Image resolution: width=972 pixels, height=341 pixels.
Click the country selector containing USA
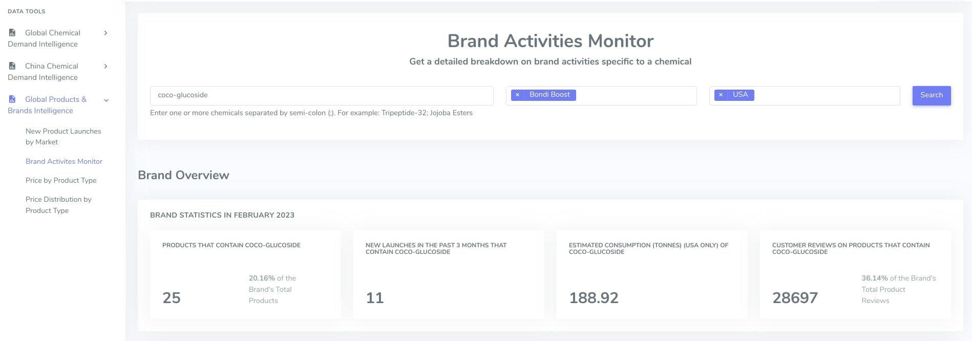tap(805, 96)
